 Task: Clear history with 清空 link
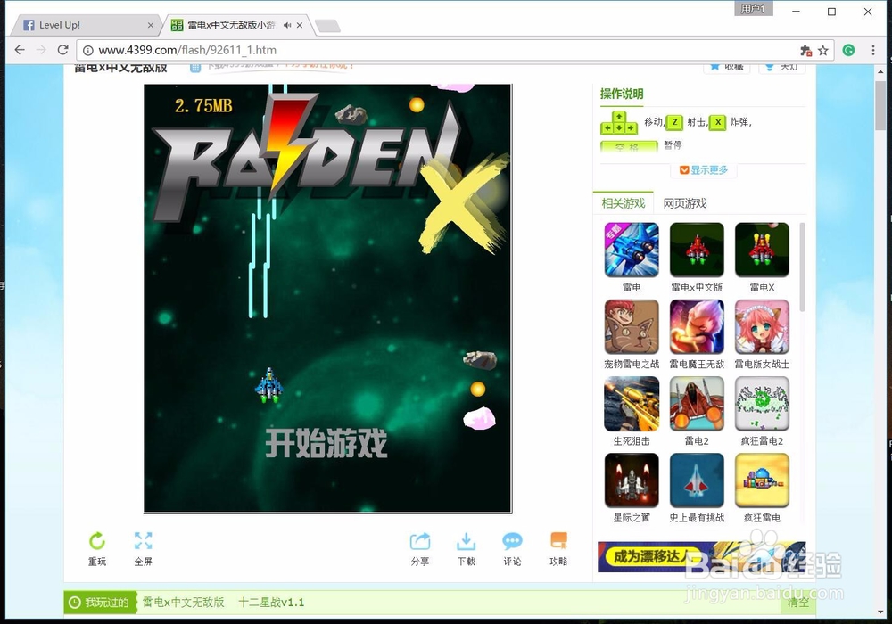[x=798, y=603]
